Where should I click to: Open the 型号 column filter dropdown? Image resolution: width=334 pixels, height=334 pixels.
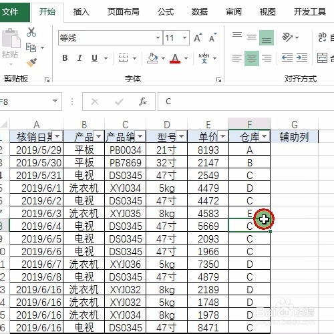pos(181,136)
